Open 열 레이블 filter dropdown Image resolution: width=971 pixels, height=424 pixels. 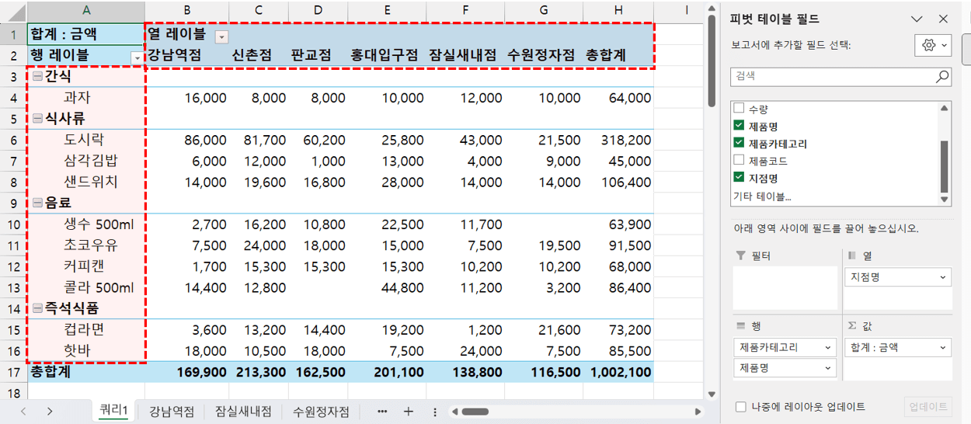pos(221,36)
